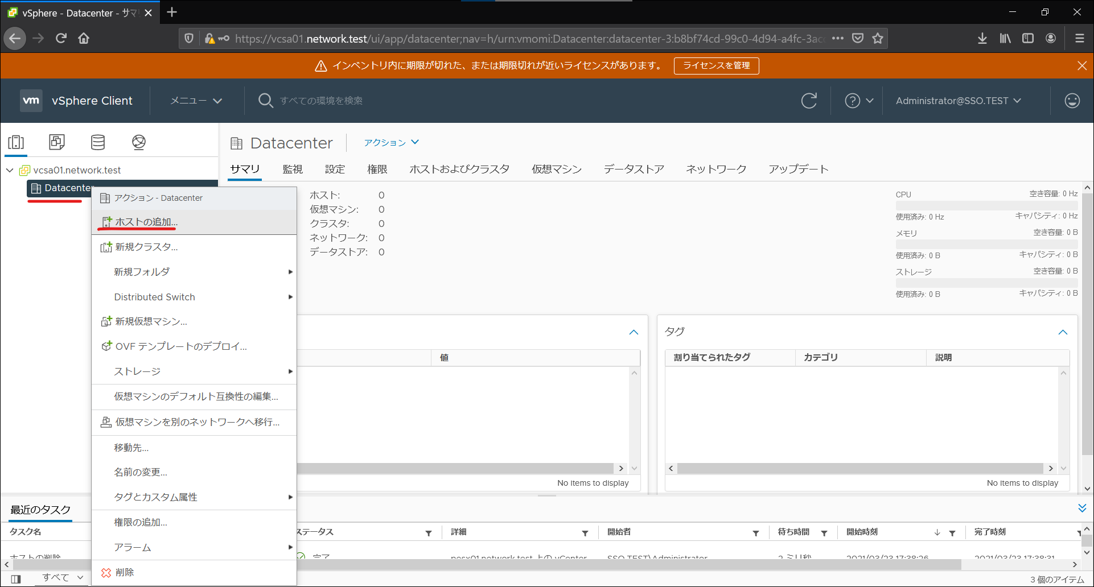Choose OVF テンプレートのデプロイ menu entry
This screenshot has height=587, width=1094.
[194, 346]
